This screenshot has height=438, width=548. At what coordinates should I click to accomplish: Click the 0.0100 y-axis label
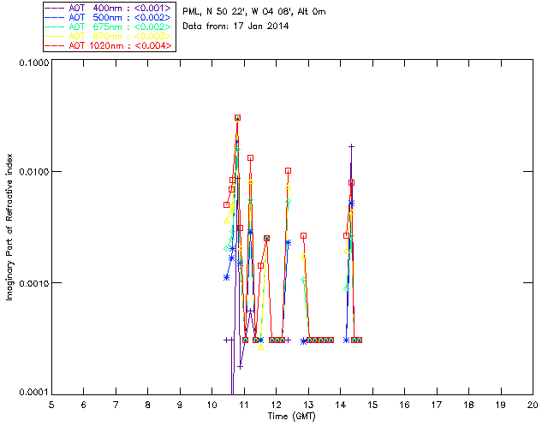click(x=33, y=172)
